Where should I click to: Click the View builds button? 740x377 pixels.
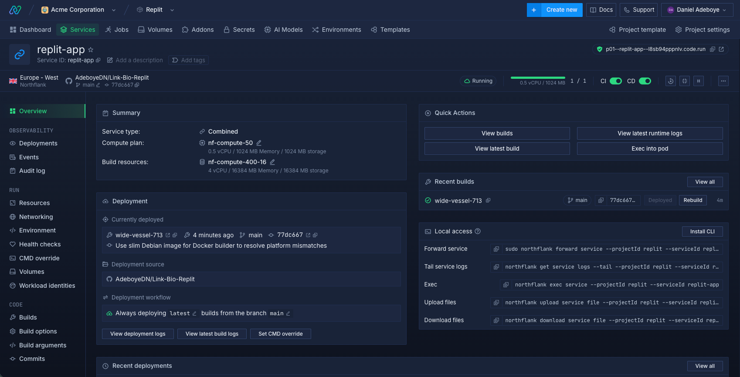pyautogui.click(x=497, y=133)
